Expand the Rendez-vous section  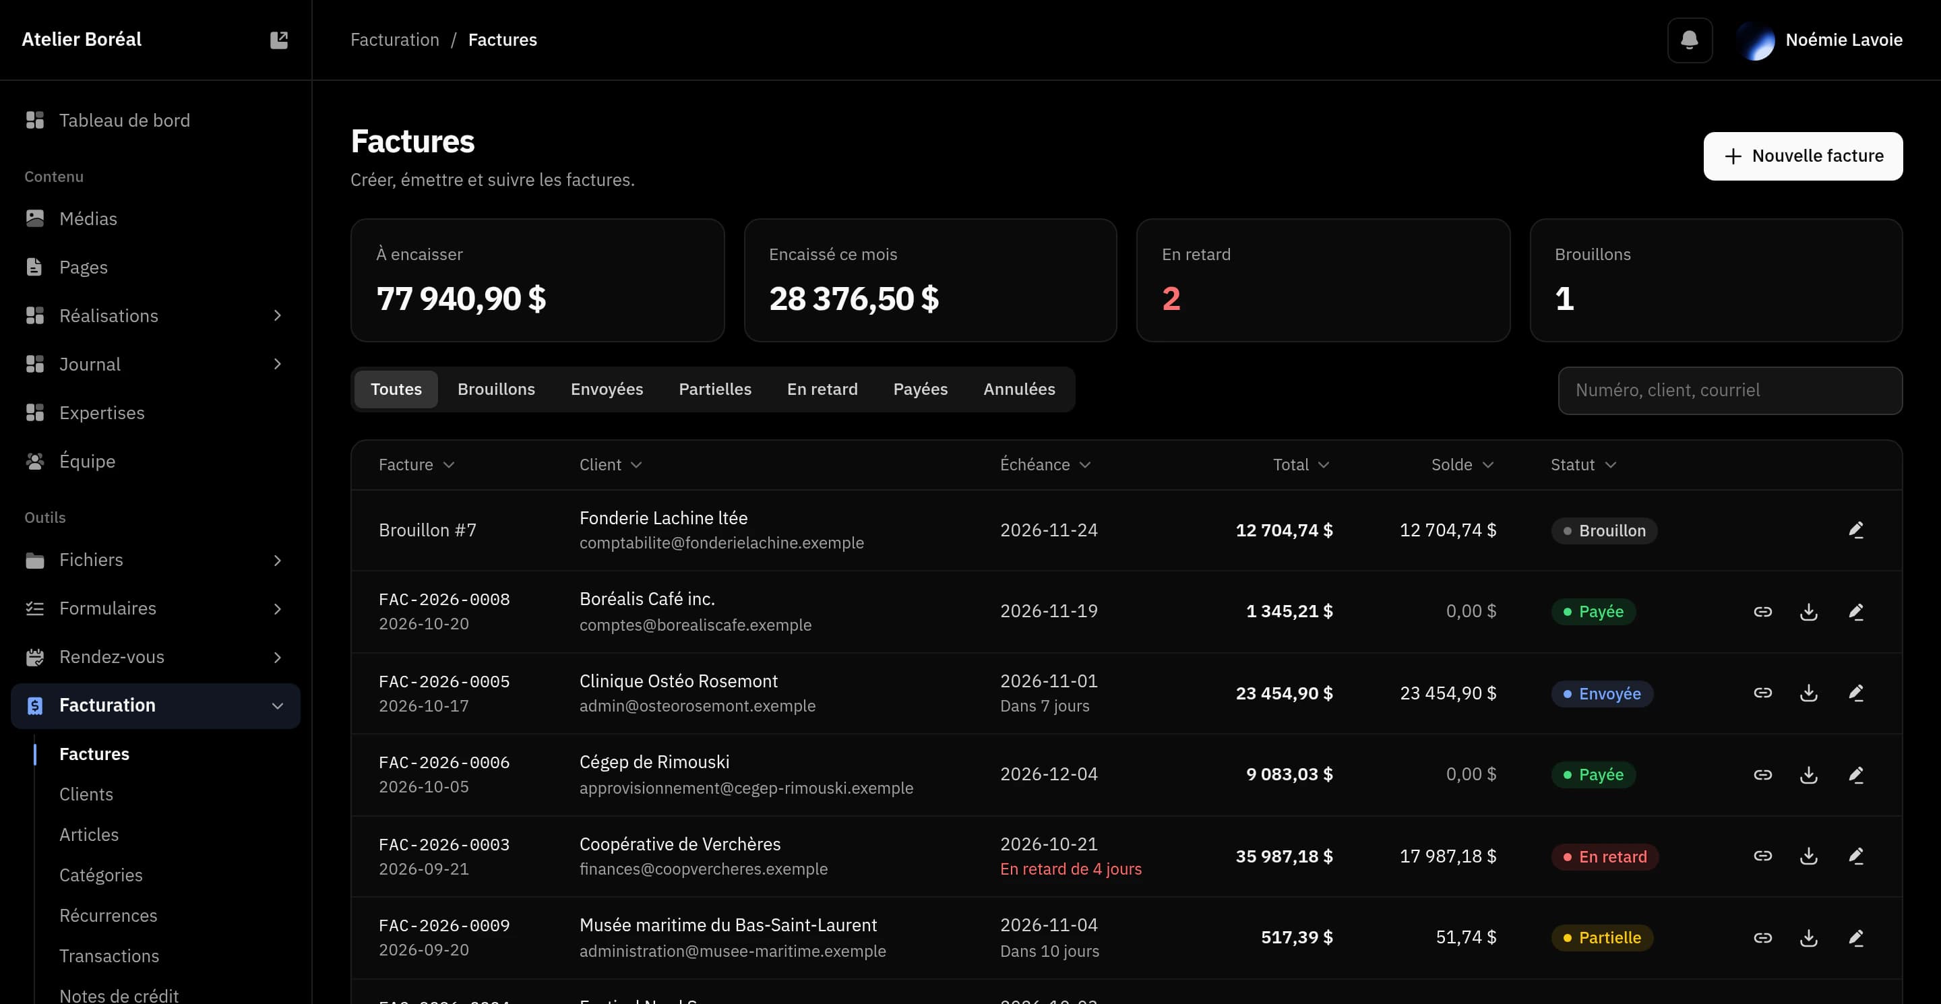pyautogui.click(x=277, y=658)
